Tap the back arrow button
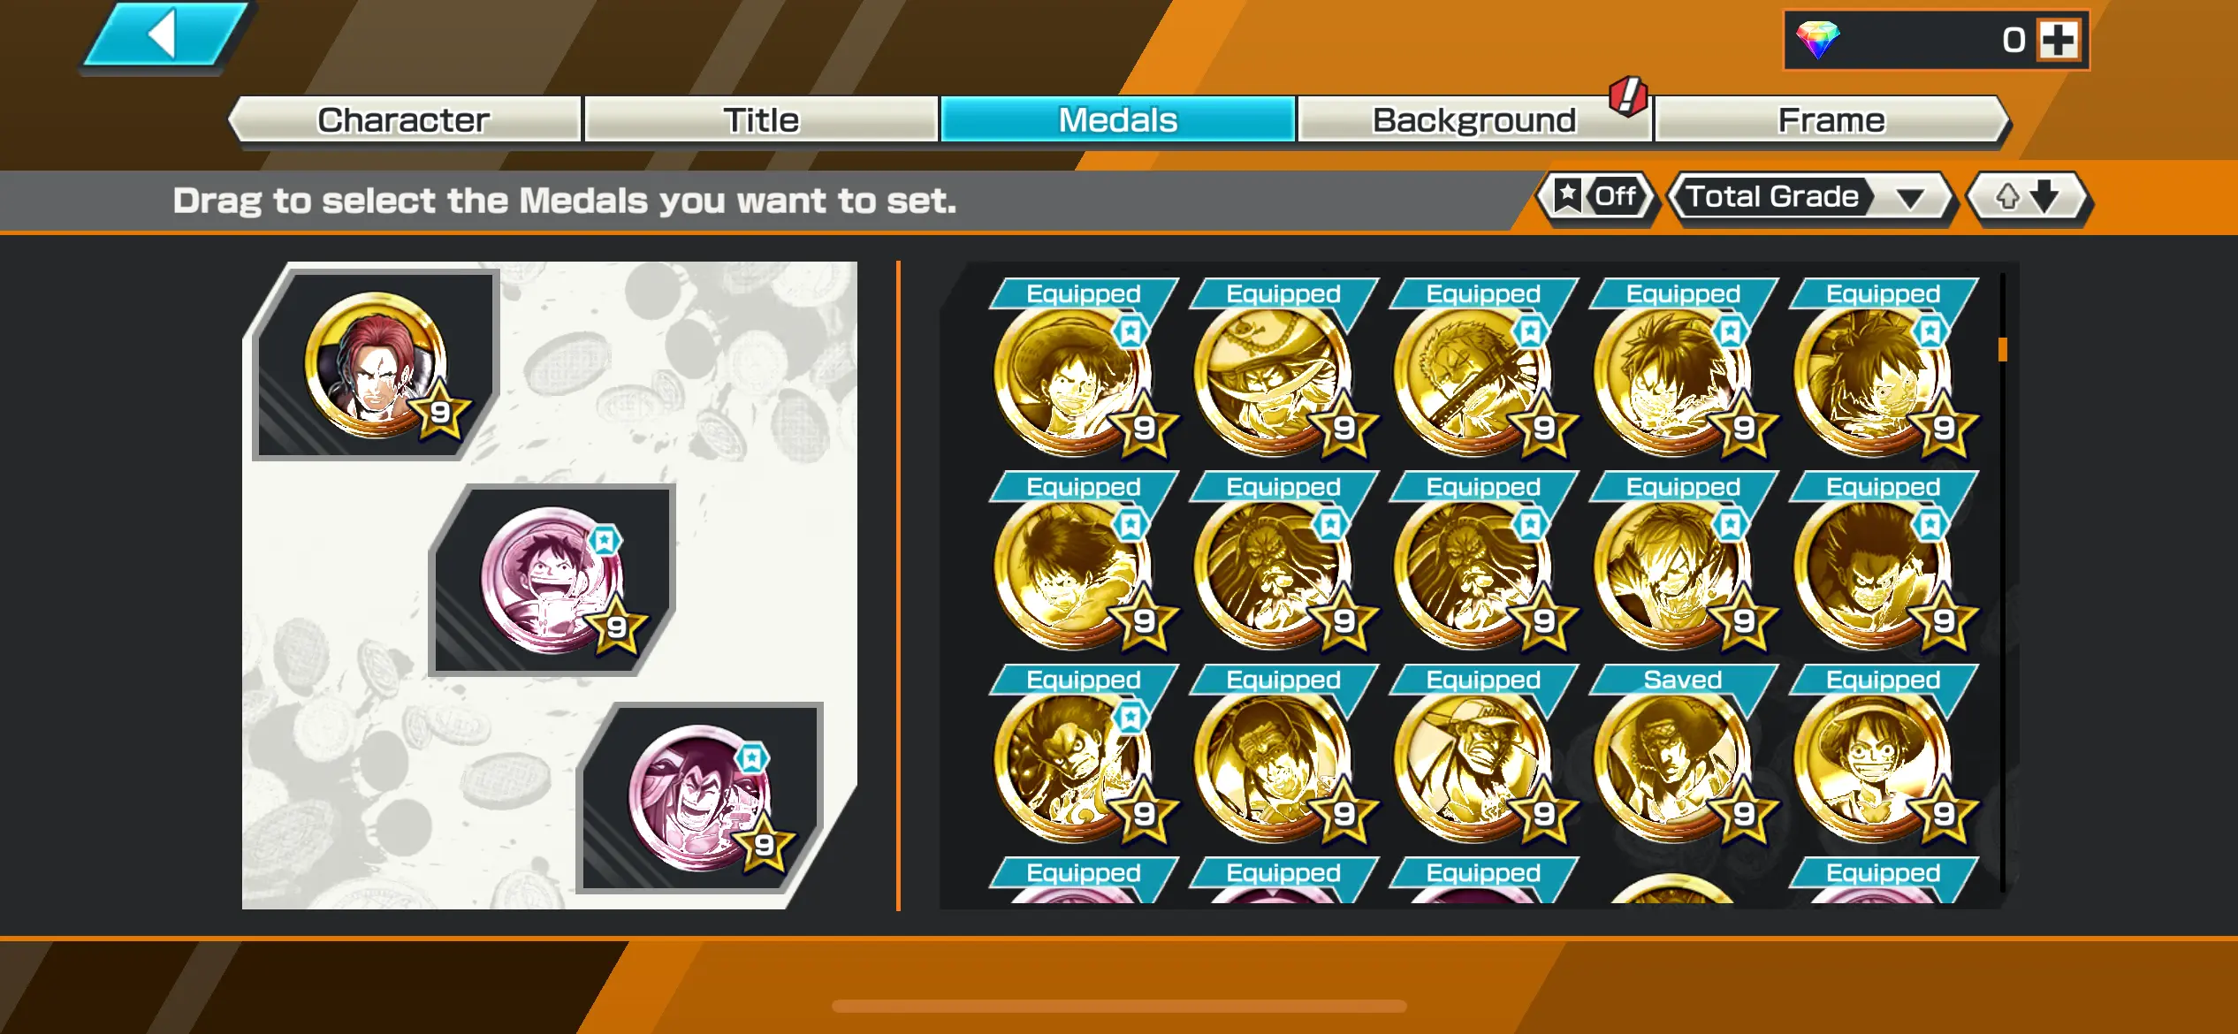The height and width of the screenshot is (1034, 2238). [x=165, y=35]
